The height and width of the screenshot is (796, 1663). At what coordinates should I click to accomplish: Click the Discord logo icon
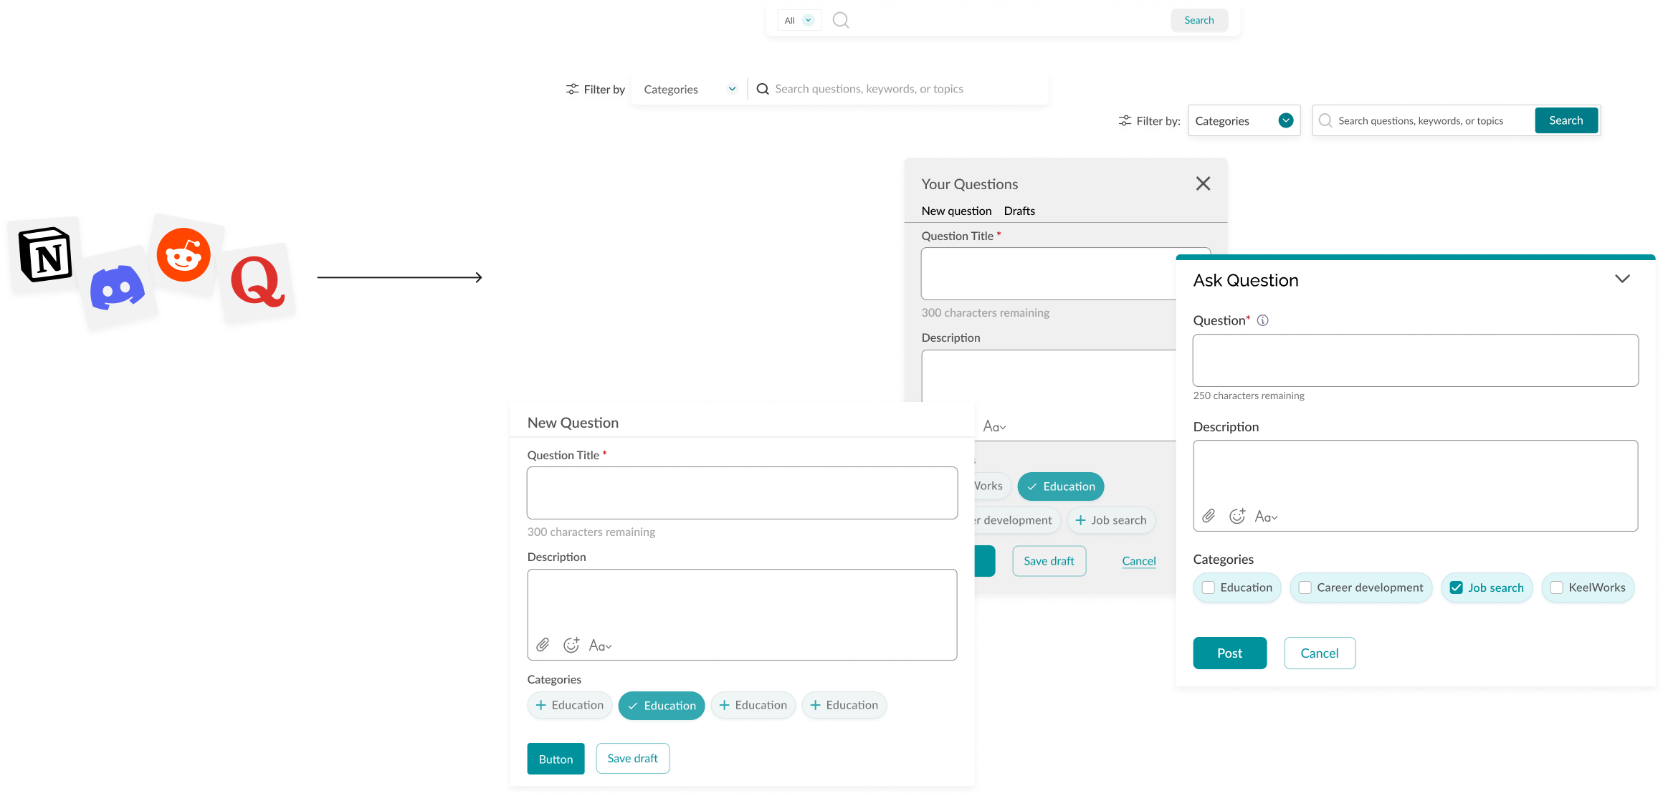tap(118, 287)
